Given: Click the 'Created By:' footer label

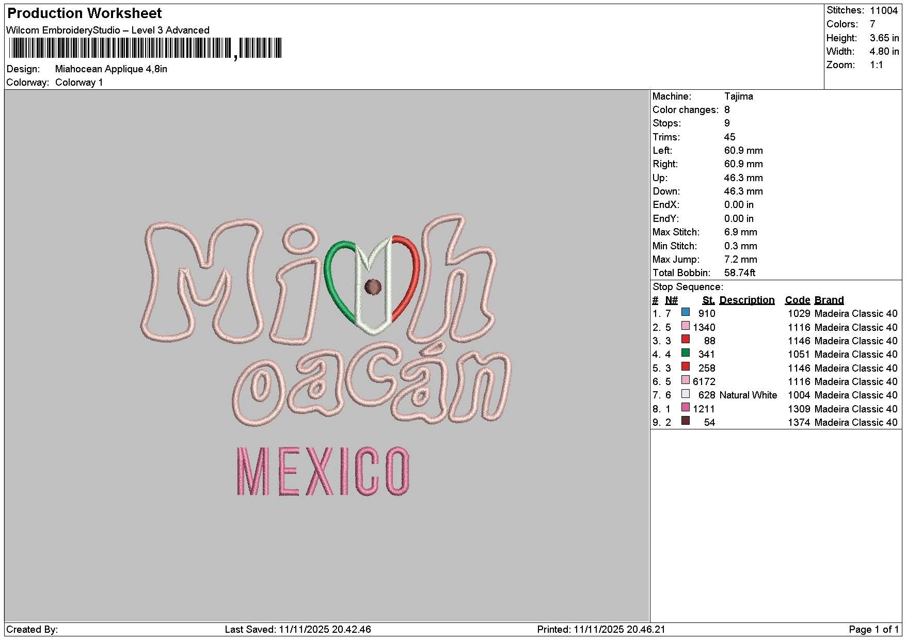Looking at the screenshot, I should coord(32,629).
